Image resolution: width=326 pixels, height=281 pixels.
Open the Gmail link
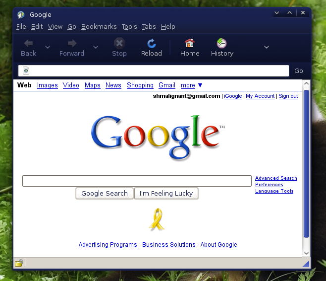click(x=167, y=85)
